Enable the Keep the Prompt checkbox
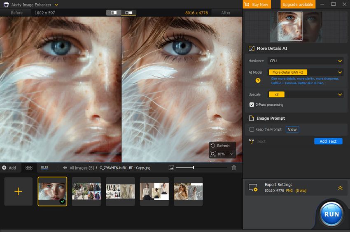 (252, 130)
